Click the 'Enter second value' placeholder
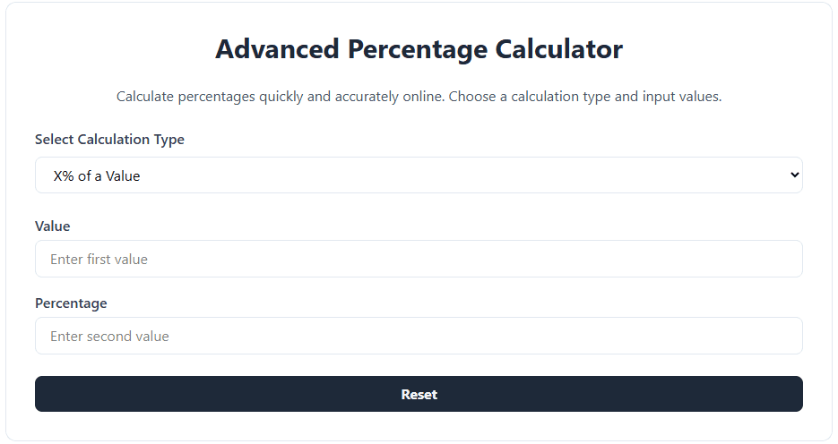This screenshot has height=444, width=838. [x=109, y=337]
